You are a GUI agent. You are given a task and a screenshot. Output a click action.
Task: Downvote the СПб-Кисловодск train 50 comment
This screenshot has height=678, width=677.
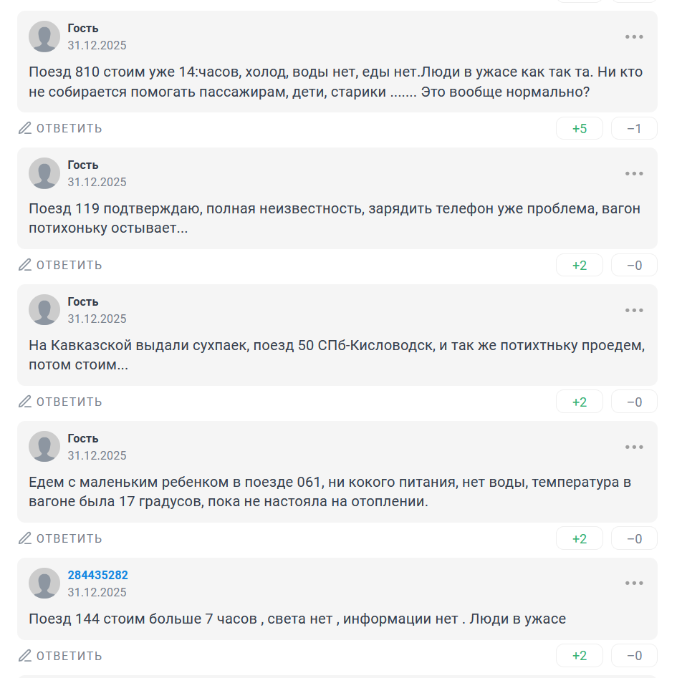tap(634, 402)
